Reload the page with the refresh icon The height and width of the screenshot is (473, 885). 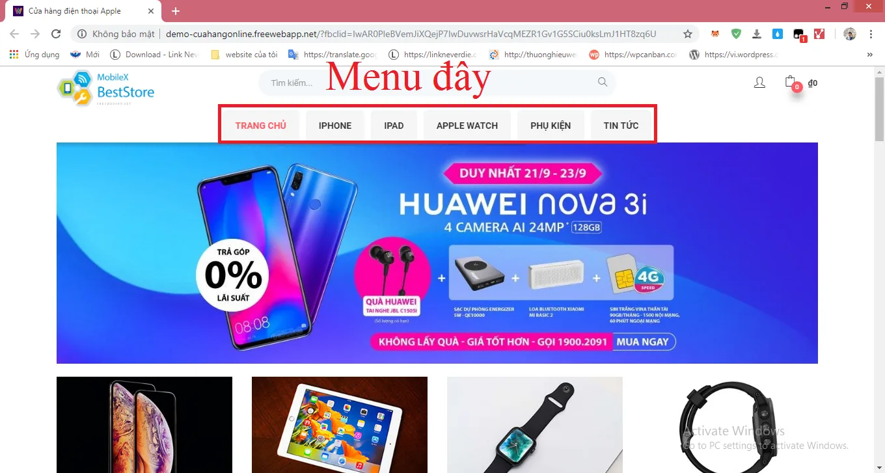point(56,34)
